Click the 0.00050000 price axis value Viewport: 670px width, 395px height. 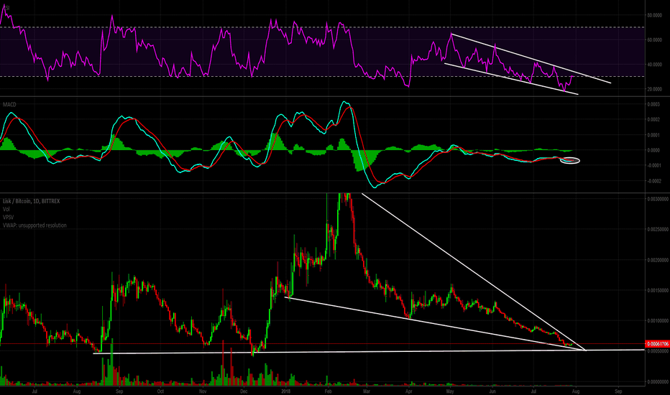tap(658, 351)
